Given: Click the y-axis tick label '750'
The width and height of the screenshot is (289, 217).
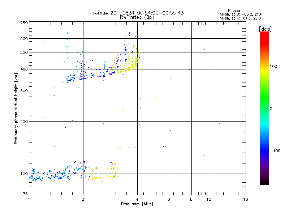Looking at the screenshot, I should [24, 23].
